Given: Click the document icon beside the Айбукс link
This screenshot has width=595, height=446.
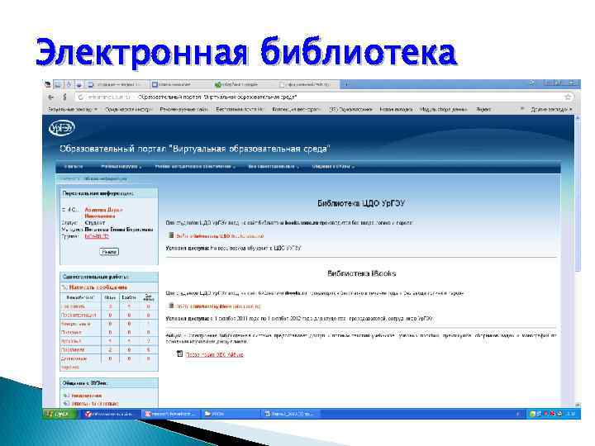Looking at the screenshot, I should 180,353.
